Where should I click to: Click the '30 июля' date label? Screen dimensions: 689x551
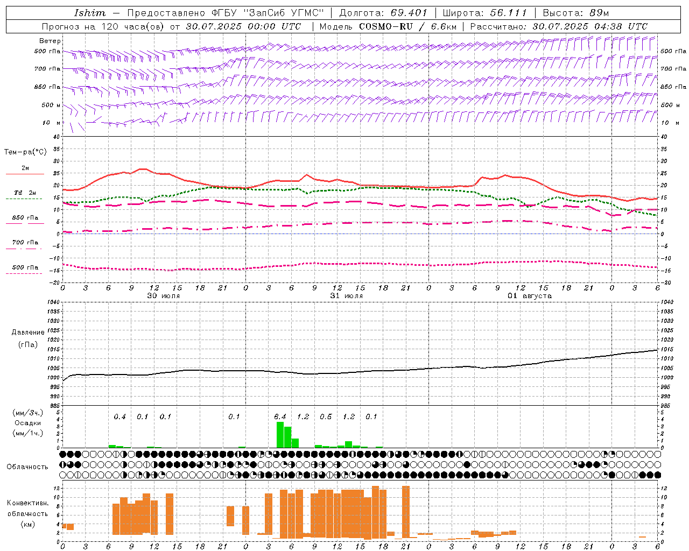point(164,295)
